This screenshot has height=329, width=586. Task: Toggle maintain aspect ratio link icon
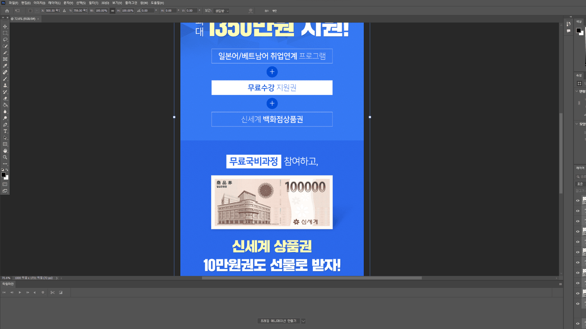[x=112, y=11]
